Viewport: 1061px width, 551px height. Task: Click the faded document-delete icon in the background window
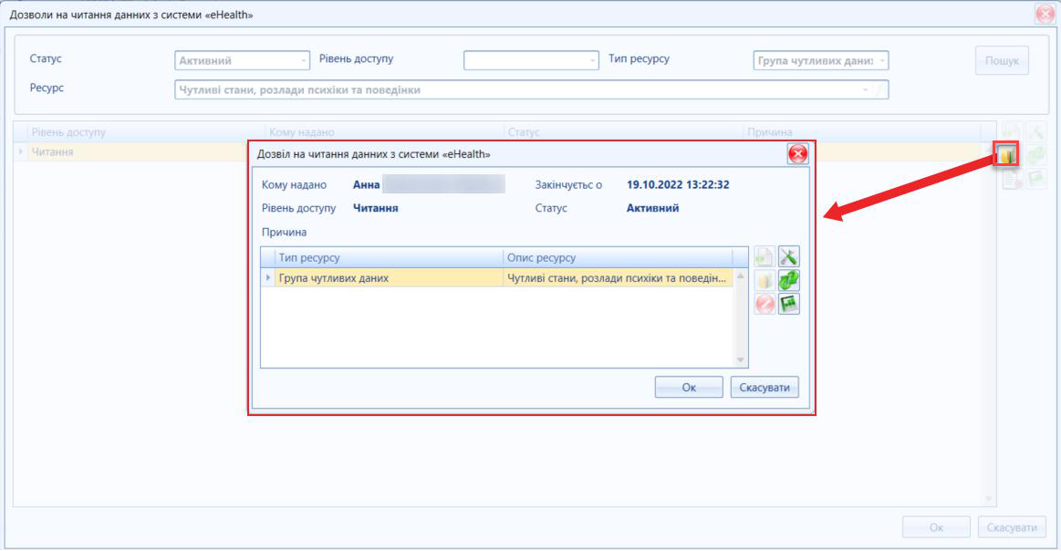(1012, 179)
